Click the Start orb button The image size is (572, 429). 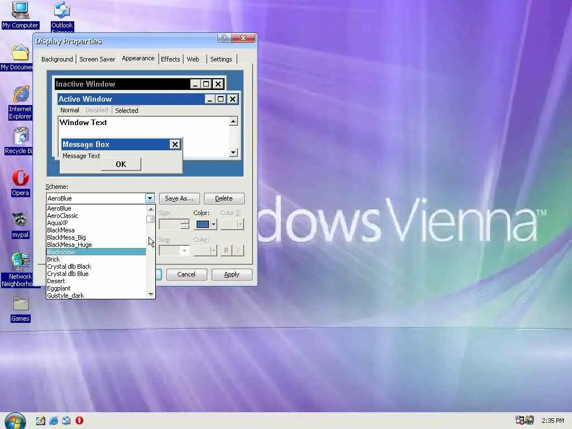(15, 421)
